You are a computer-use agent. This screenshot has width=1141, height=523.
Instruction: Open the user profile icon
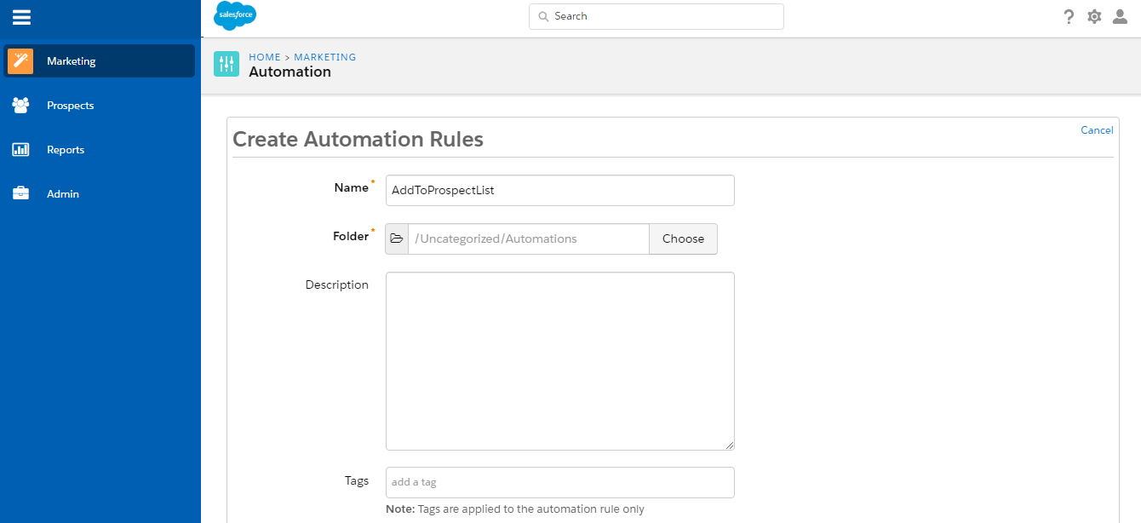tap(1121, 17)
